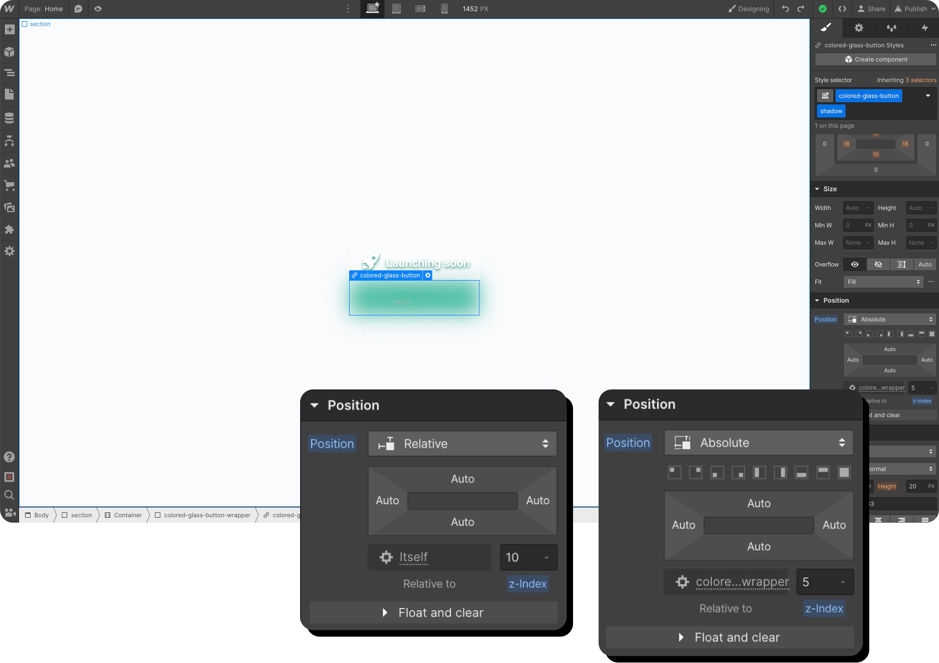
Task: Open the CMS Collections panel
Action: coord(9,117)
